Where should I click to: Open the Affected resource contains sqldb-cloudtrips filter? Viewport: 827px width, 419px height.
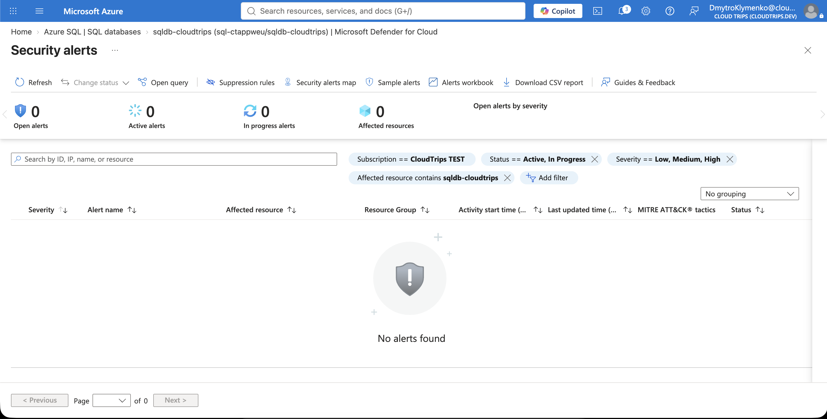click(428, 178)
